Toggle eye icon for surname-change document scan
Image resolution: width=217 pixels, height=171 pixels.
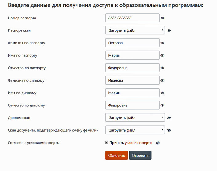pyautogui.click(x=169, y=130)
